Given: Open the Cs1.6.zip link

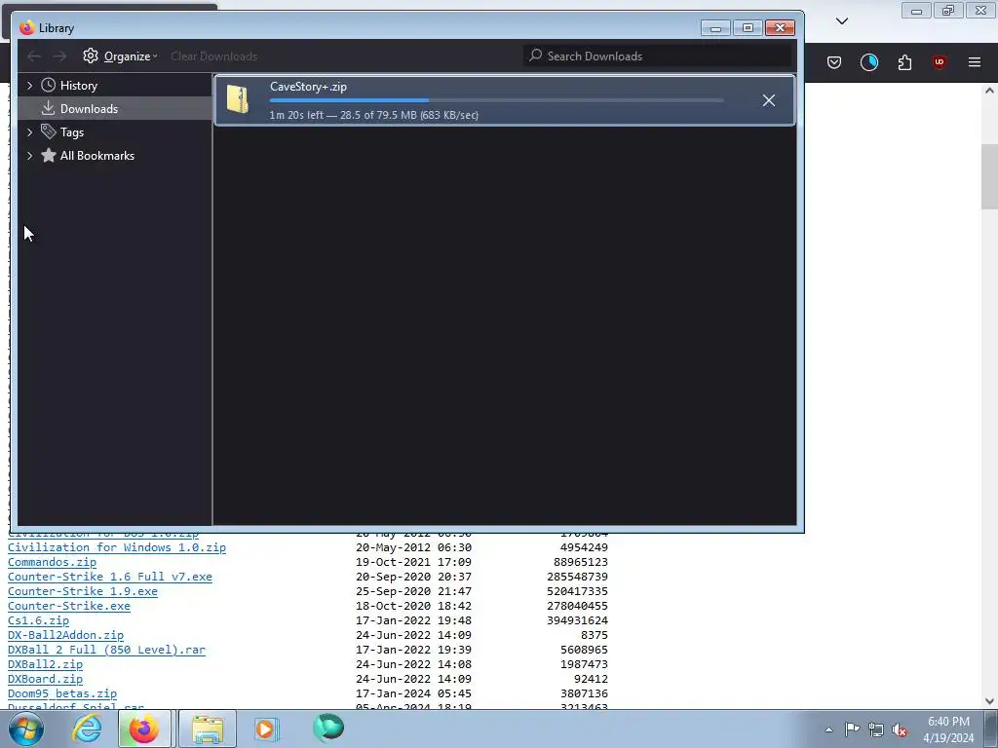Looking at the screenshot, I should tap(38, 620).
